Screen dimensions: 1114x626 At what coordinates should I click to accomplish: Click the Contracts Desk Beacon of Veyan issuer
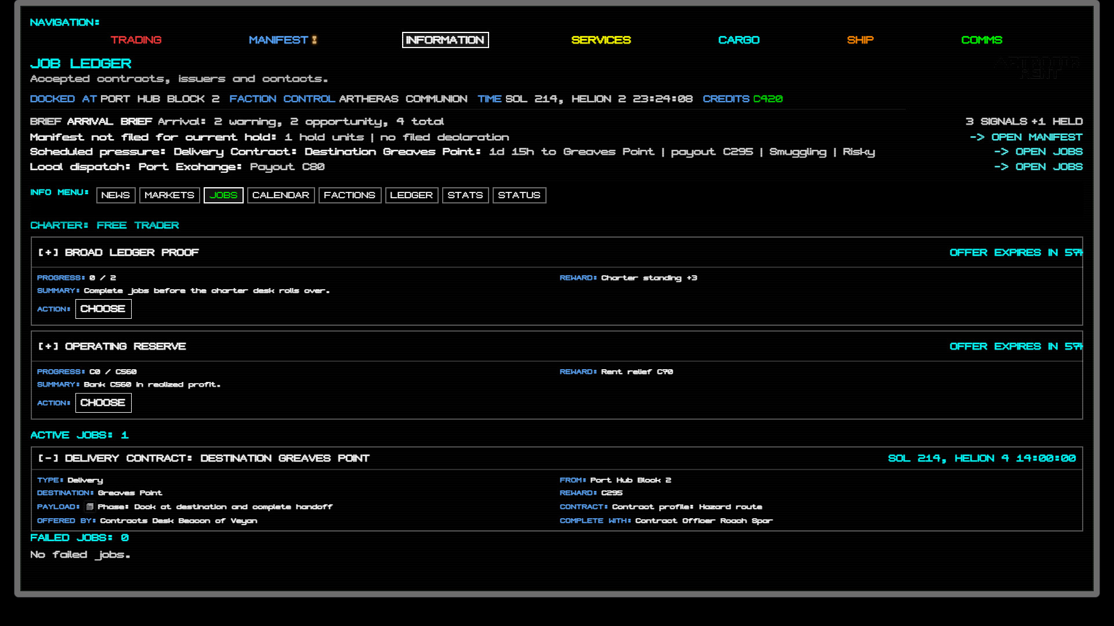coord(179,521)
